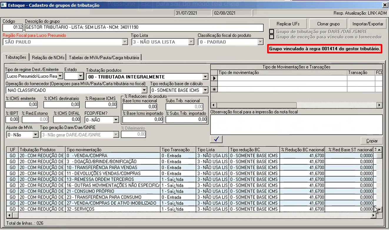The image size is (389, 230).
Task: Open Tabelas de MVA/Pauta/Carga tributária tab
Action: (x=104, y=58)
